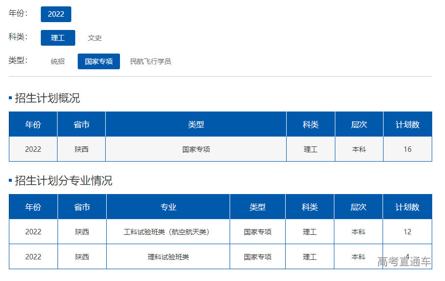
Task: Select the 2022 year filter button
Action: click(56, 14)
